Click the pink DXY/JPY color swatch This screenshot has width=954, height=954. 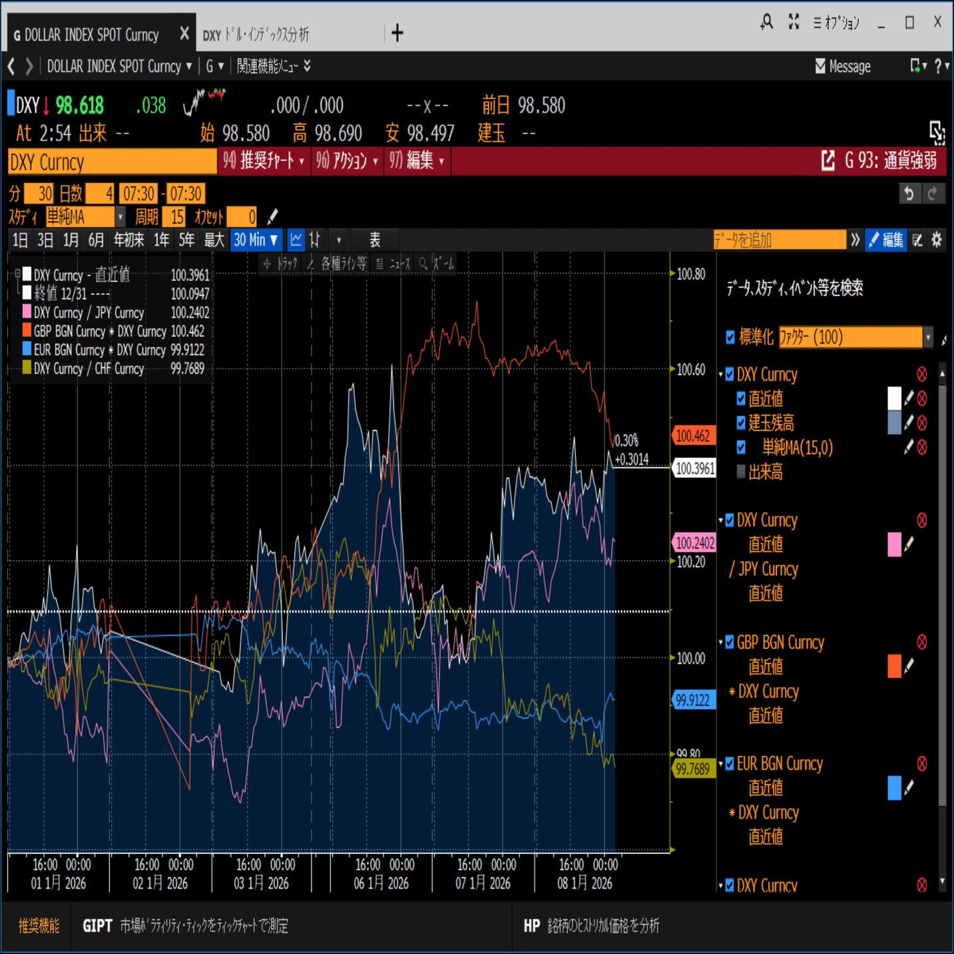[895, 545]
